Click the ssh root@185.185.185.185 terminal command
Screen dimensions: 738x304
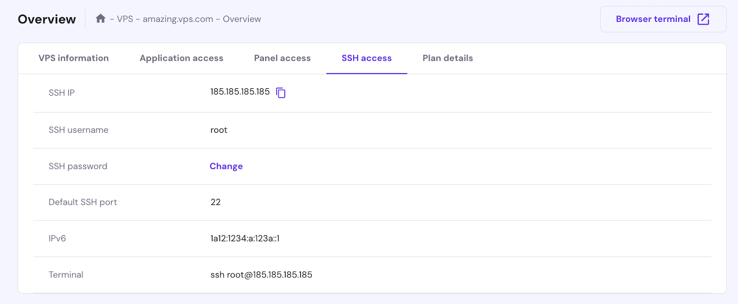tap(261, 274)
